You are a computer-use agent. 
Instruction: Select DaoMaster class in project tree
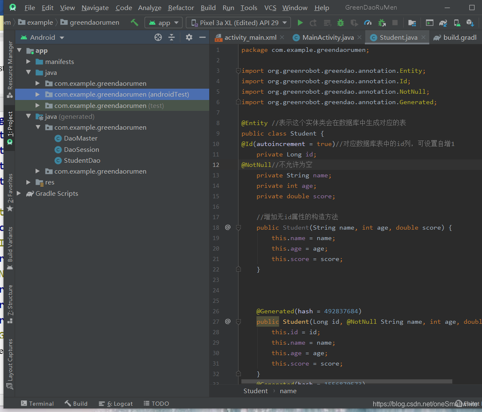[x=80, y=138]
